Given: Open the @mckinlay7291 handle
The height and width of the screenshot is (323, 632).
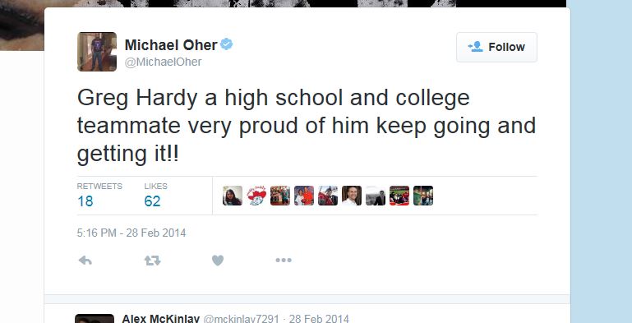Looking at the screenshot, I should pyautogui.click(x=241, y=319).
